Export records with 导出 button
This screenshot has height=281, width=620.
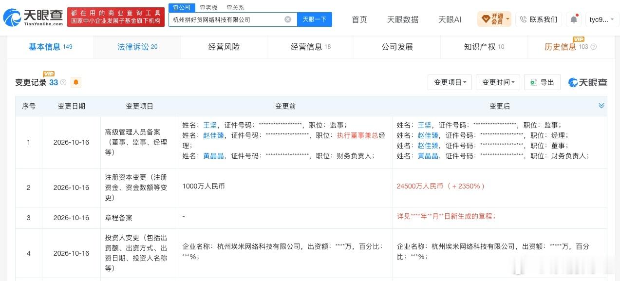click(x=542, y=82)
